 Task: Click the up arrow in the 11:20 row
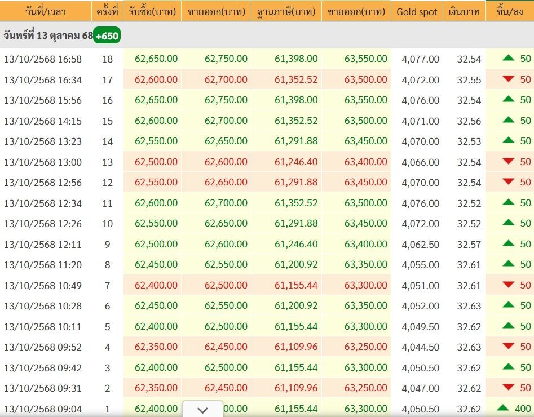coord(509,264)
